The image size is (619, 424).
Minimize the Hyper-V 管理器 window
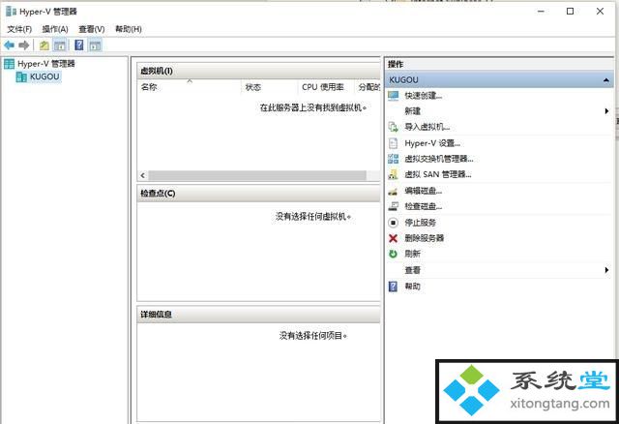[x=541, y=12]
